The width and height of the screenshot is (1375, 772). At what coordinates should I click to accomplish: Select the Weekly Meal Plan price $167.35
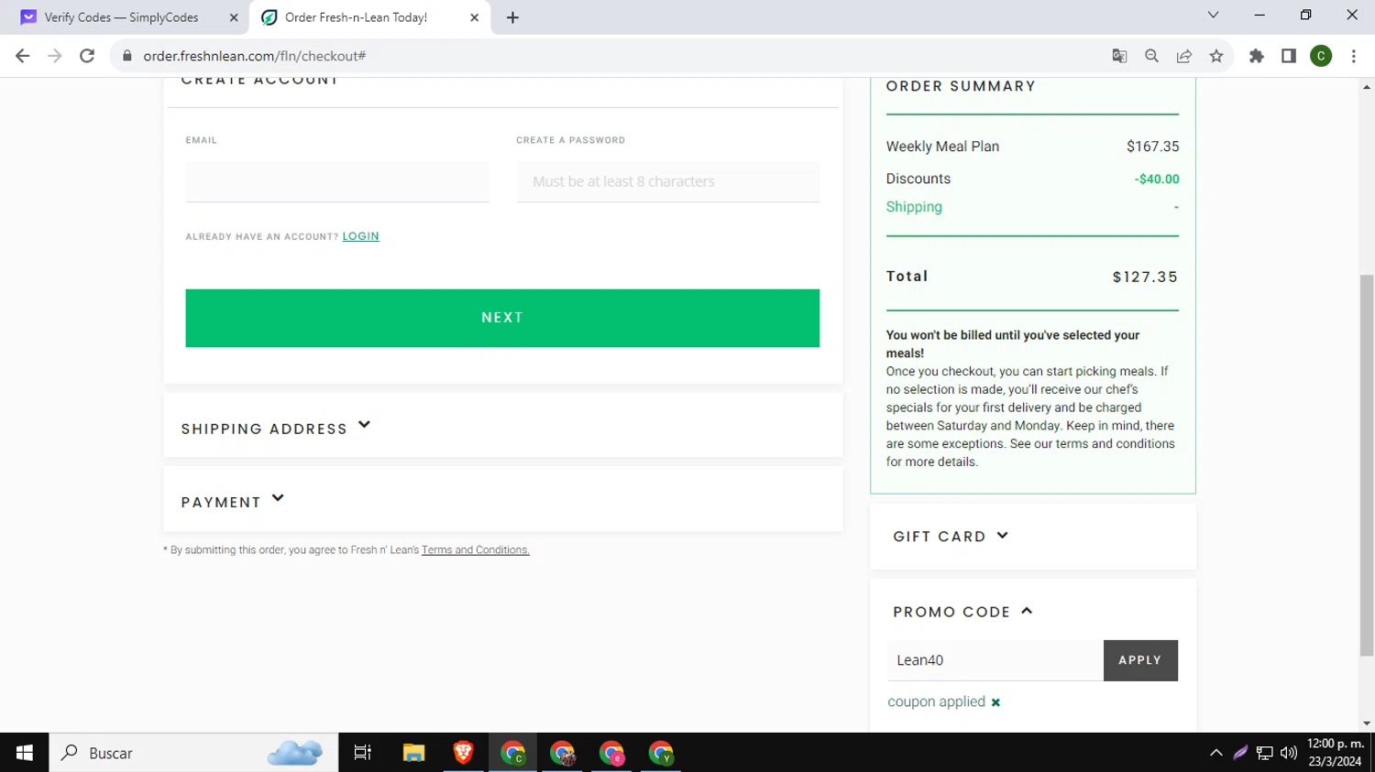coord(1153,147)
